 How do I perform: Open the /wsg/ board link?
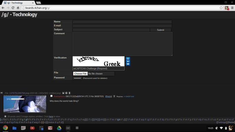click(36, 122)
